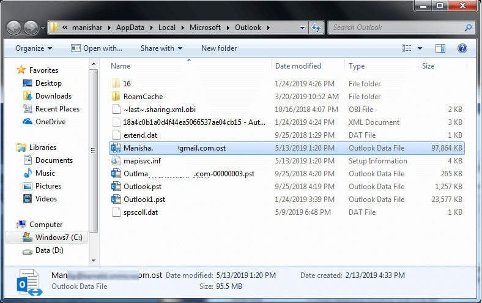
Task: Open Recent Places in Favorites
Action: (x=57, y=109)
